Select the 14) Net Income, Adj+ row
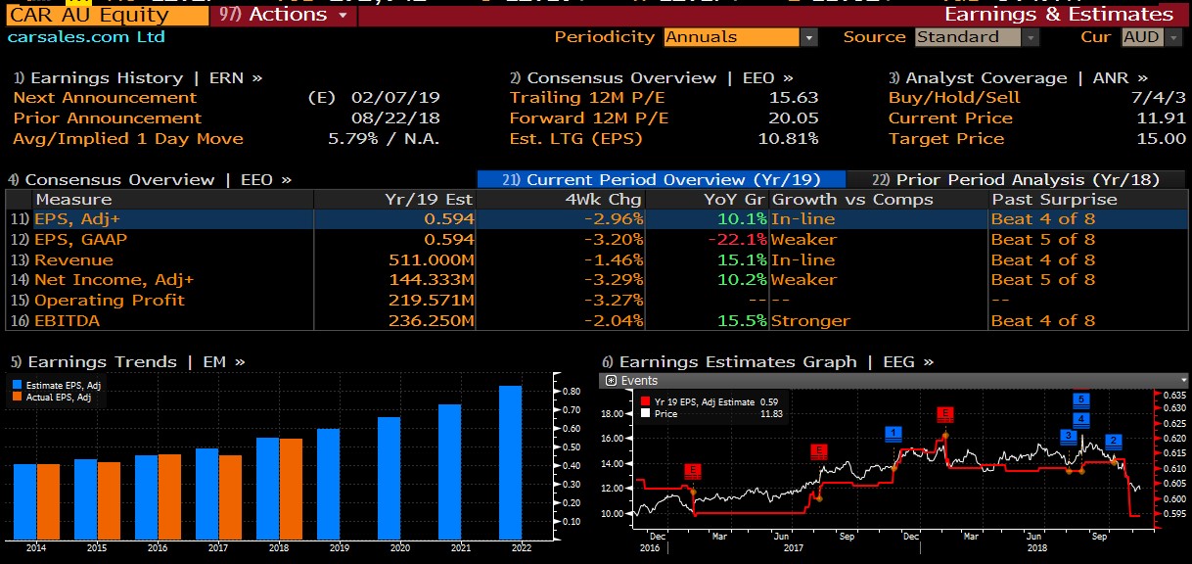 [596, 280]
